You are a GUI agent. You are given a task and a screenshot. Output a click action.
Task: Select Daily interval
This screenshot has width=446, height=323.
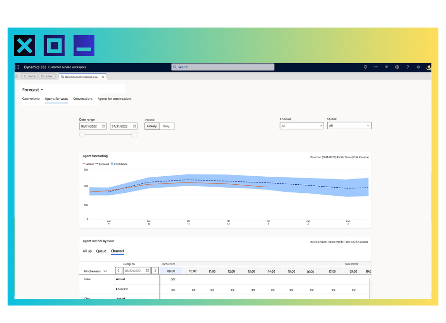(x=167, y=126)
